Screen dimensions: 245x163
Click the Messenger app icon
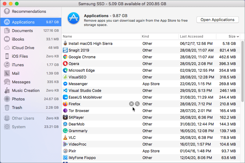(x=65, y=84)
